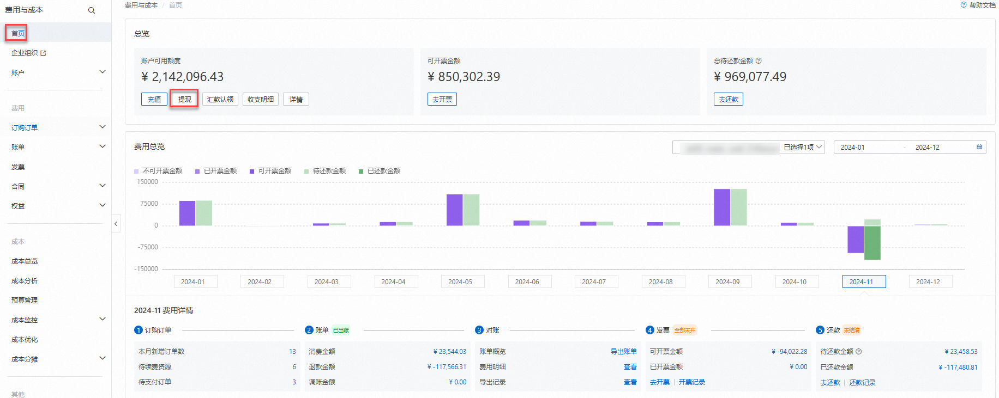This screenshot has width=999, height=398.
Task: Click the 待续费资源 value 6
Action: pos(294,367)
